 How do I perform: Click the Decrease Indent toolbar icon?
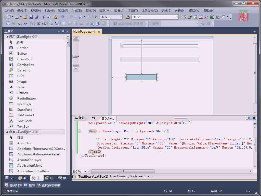point(38,23)
